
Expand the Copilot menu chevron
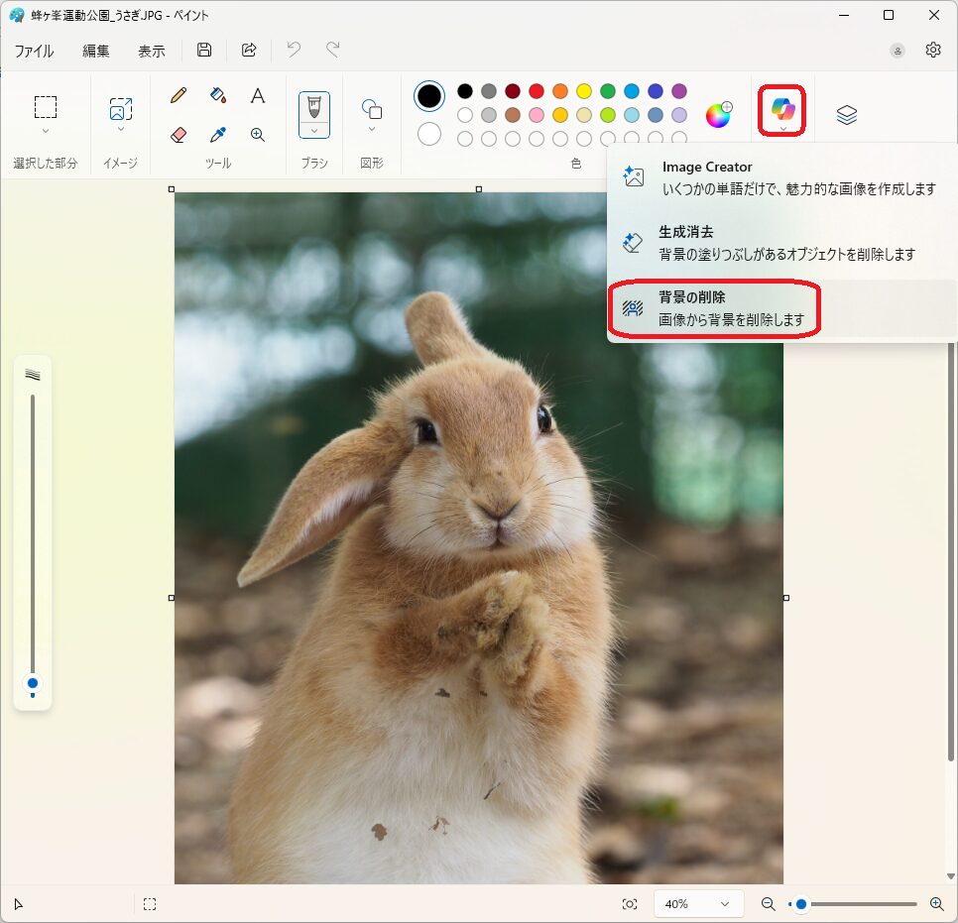click(782, 129)
